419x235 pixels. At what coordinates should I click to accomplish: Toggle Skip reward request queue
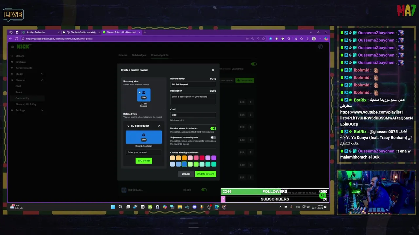tap(213, 137)
